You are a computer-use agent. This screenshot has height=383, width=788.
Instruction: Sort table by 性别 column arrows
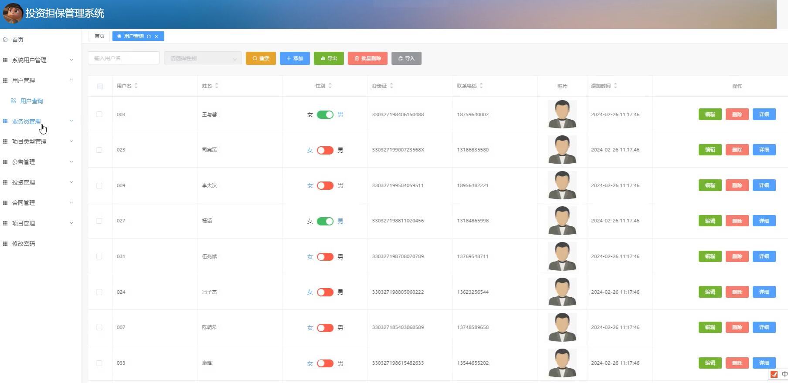[x=330, y=86]
